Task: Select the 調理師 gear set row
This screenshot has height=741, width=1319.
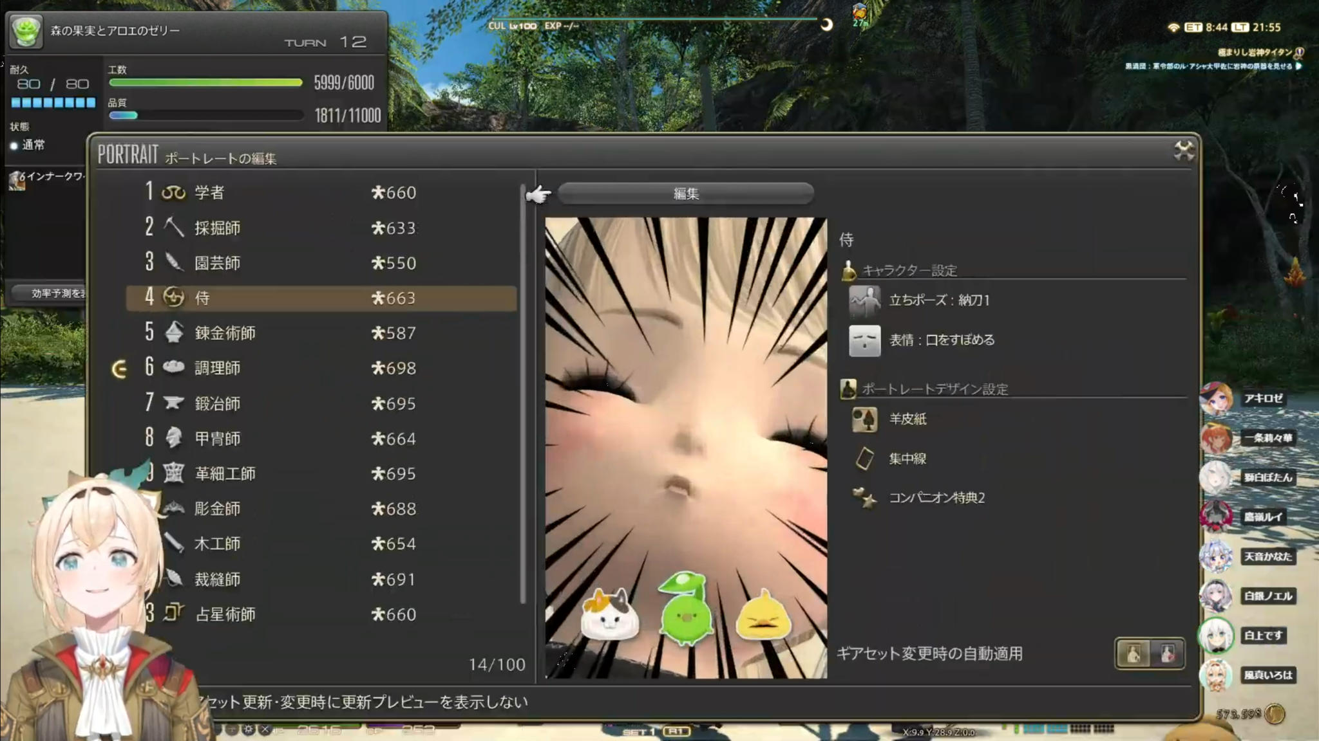Action: 321,368
